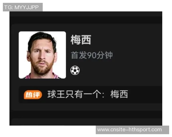
Task: Open the partially visible card at the bottom
Action: [x=87, y=122]
